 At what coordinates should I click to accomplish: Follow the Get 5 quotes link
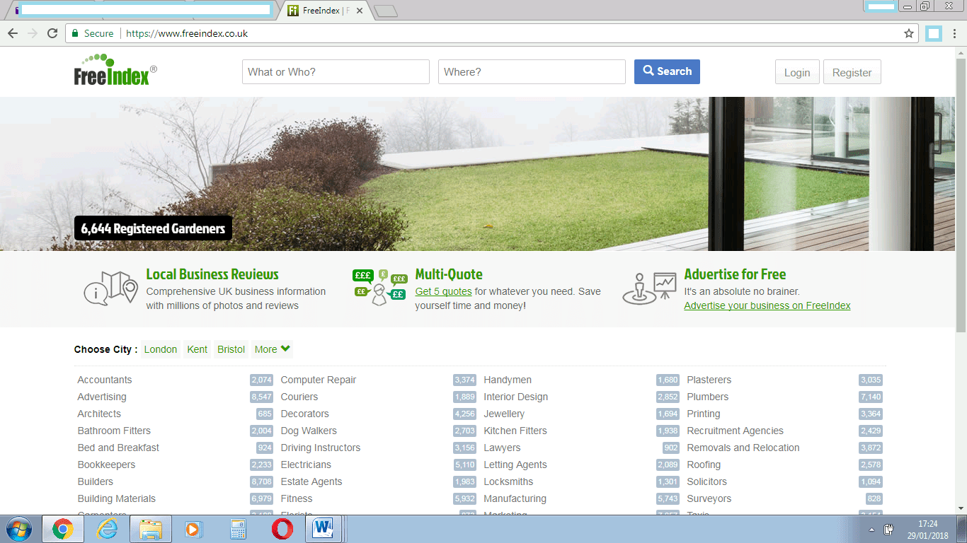pyautogui.click(x=443, y=291)
